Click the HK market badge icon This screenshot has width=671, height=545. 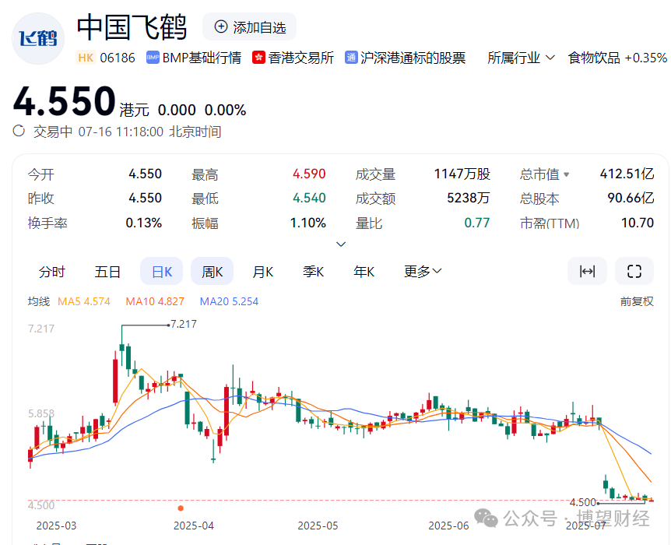point(86,58)
